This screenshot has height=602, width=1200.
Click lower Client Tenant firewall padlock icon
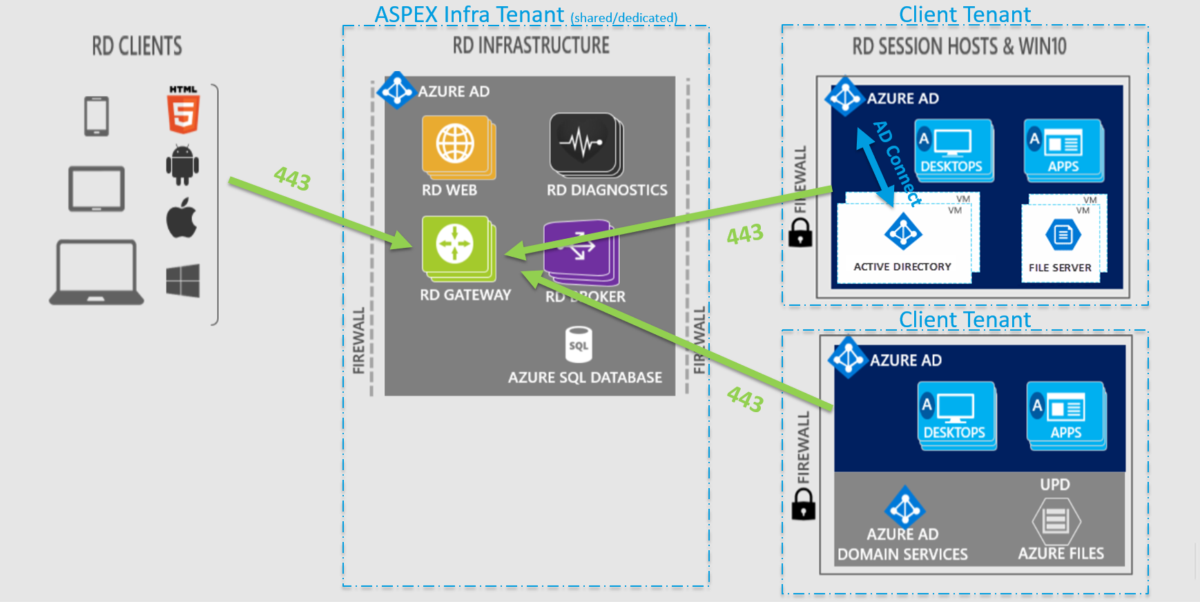click(x=804, y=504)
